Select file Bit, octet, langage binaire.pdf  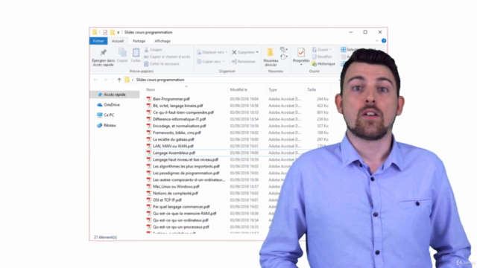tap(177, 106)
